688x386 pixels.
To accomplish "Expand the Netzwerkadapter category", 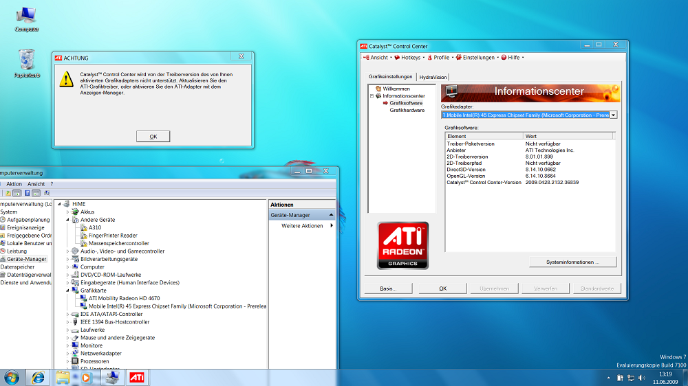I will point(67,354).
